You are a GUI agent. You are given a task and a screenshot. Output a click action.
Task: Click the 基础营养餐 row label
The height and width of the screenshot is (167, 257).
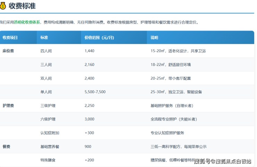coord(50,147)
